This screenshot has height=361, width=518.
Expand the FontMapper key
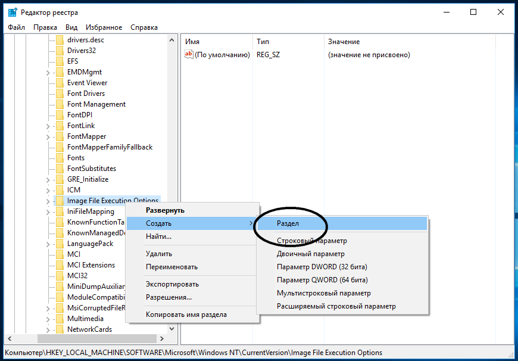[48, 136]
